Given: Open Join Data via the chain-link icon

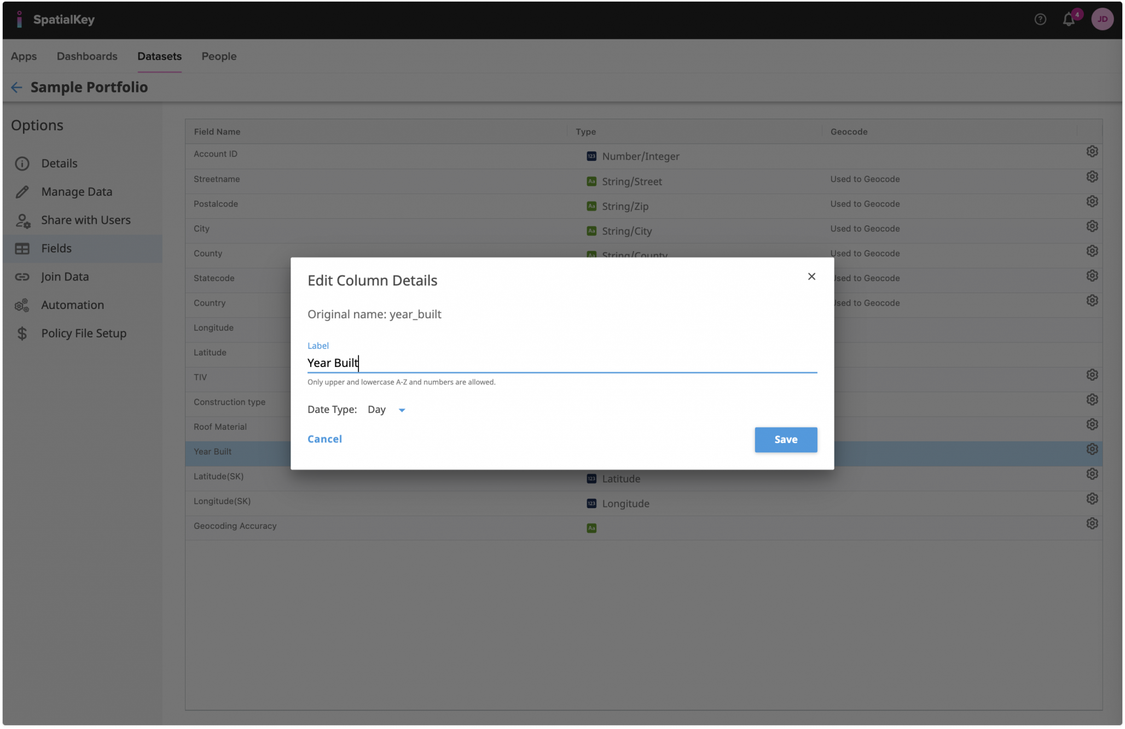Looking at the screenshot, I should [22, 277].
